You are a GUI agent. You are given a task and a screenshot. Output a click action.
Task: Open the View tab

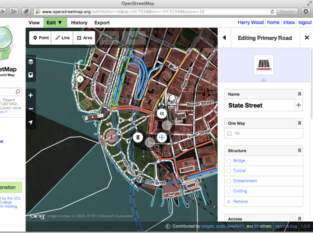click(x=34, y=23)
